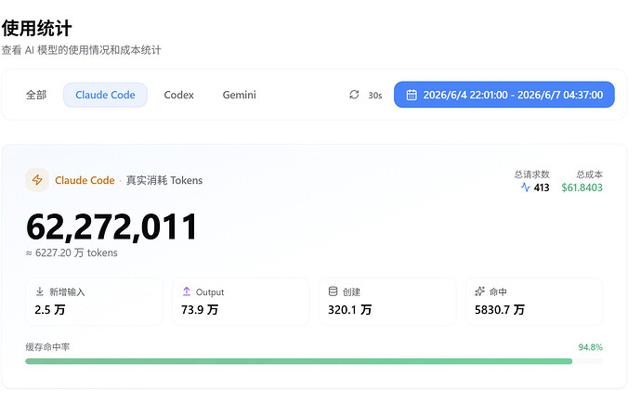Click the calendar icon in date range button

(x=412, y=95)
